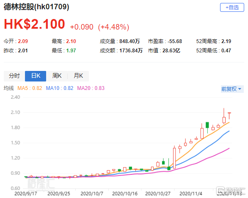The width and height of the screenshot is (248, 198).
Task: Click the 2020/9/17 date axis label
Action: click(26, 194)
